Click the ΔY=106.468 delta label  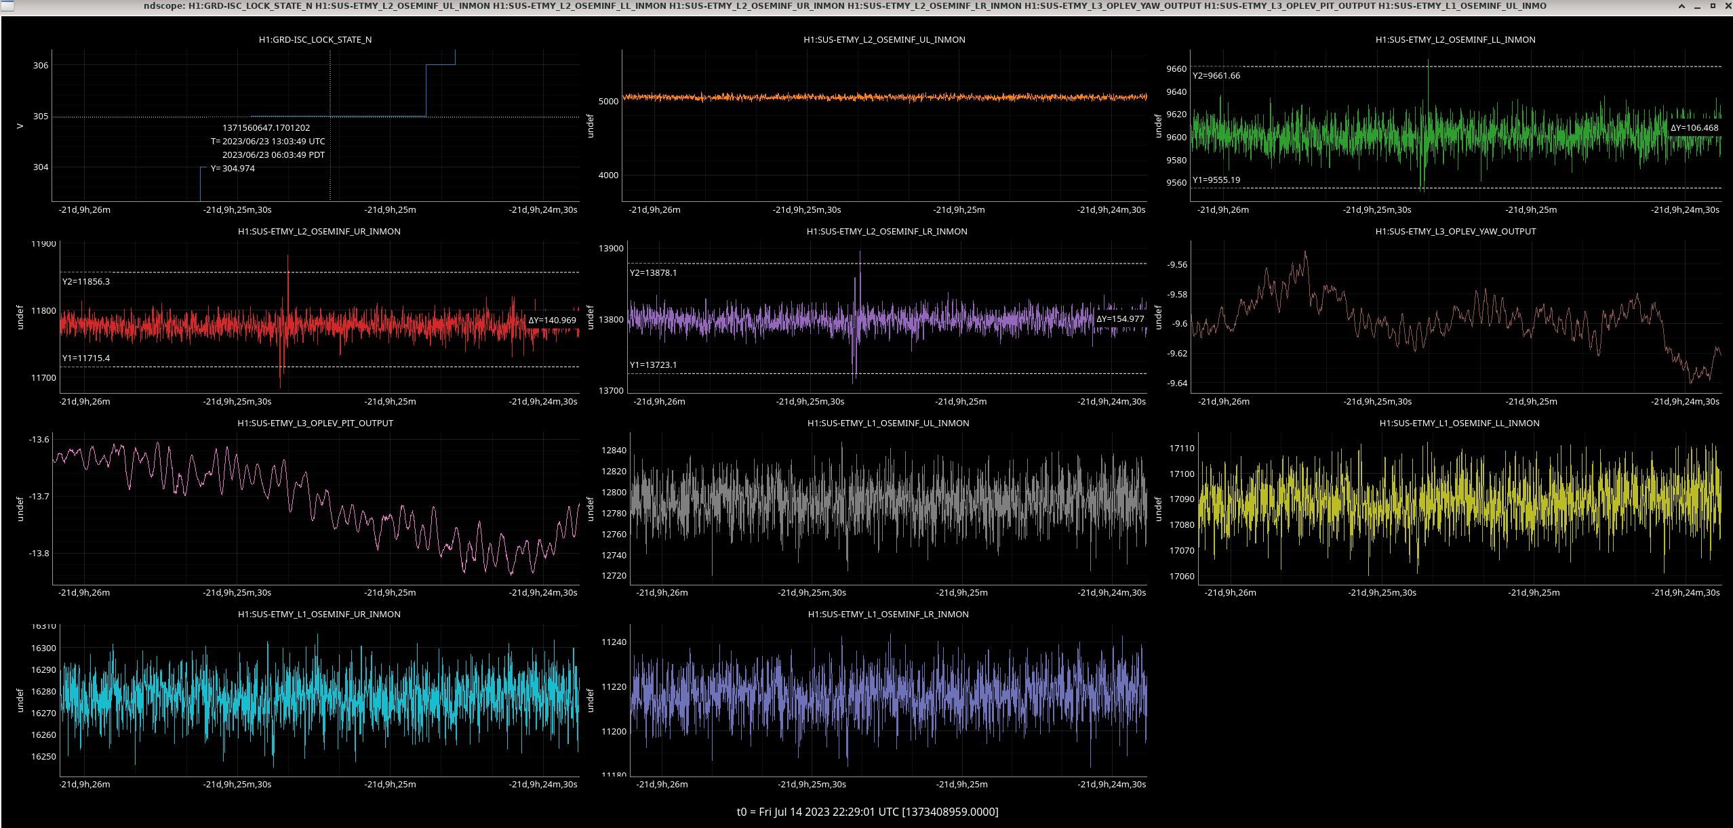point(1694,128)
